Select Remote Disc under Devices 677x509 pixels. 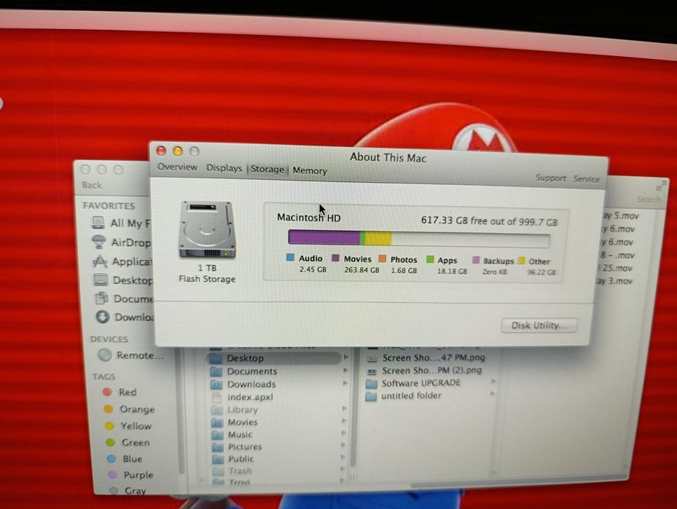pyautogui.click(x=131, y=355)
